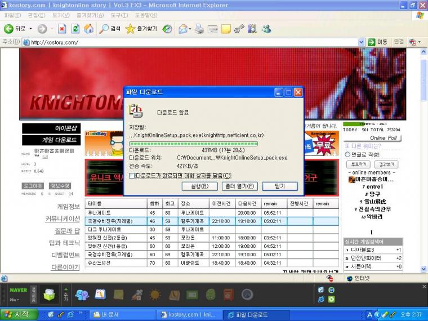Open the 커뮤니케이션 navigation link
The width and height of the screenshot is (428, 321).
tap(63, 219)
